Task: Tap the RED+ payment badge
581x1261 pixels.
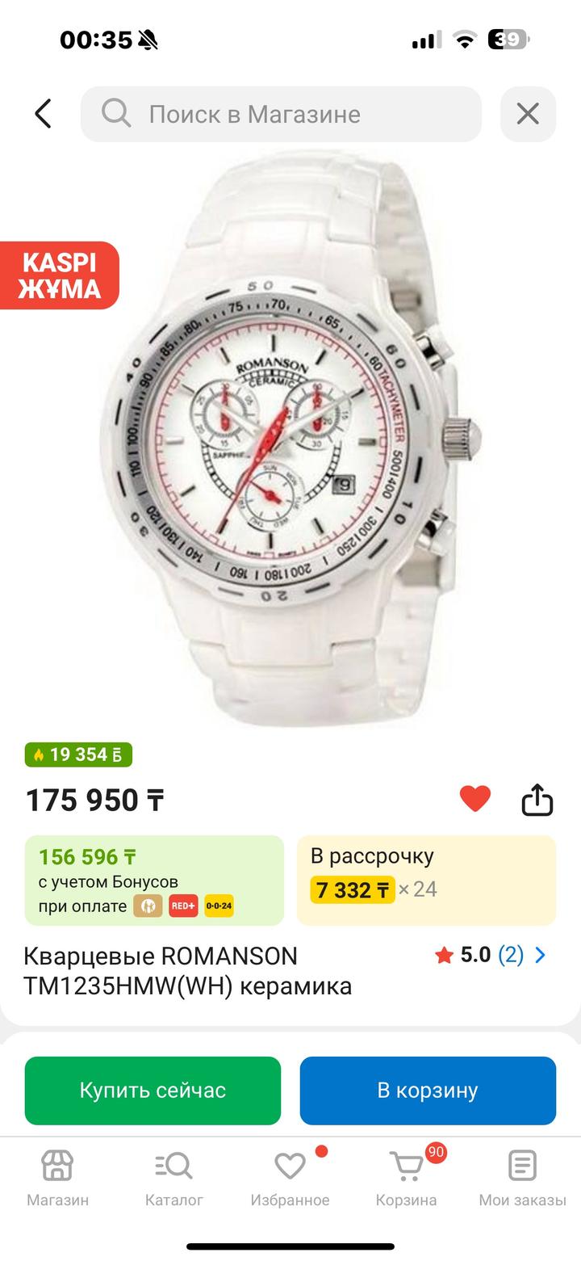Action: (x=183, y=906)
